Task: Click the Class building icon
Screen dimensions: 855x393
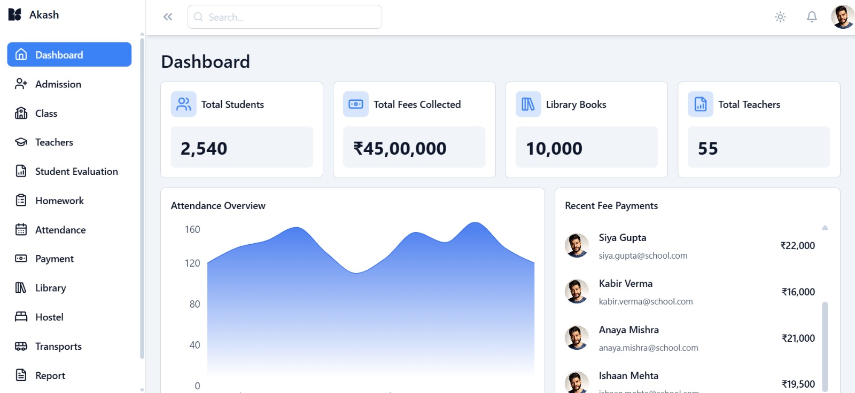Action: (21, 113)
